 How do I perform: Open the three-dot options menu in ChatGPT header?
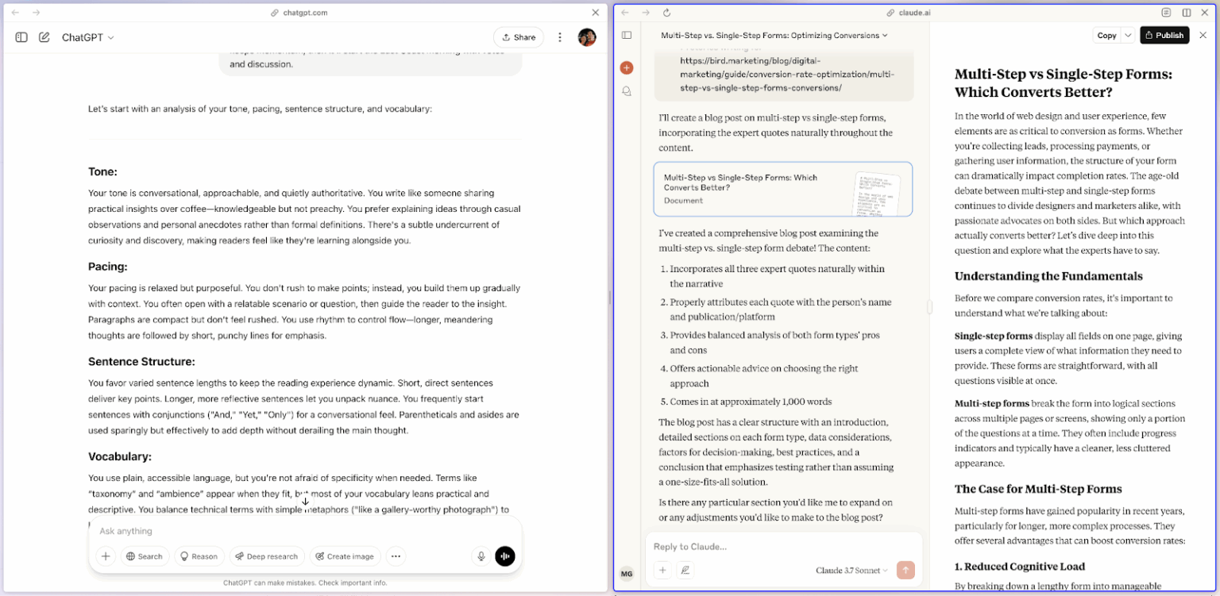pos(560,37)
